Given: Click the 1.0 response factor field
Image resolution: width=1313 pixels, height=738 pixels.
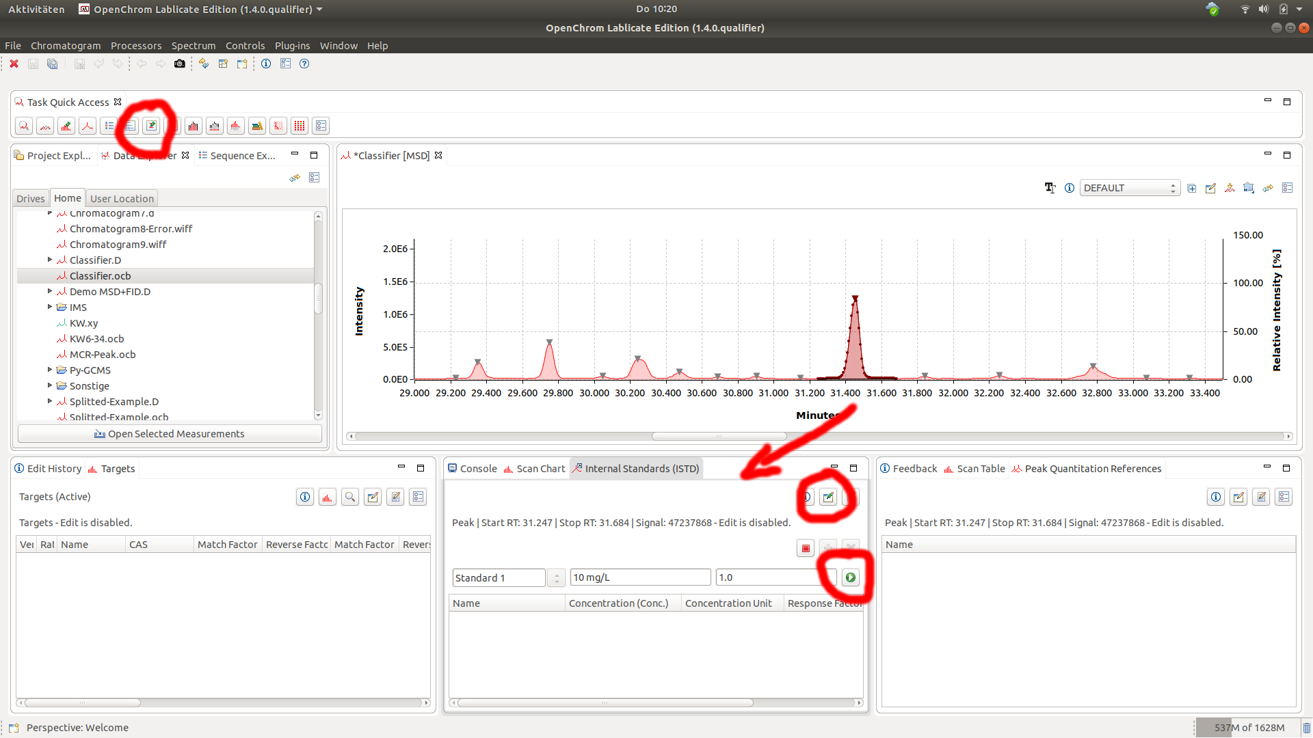Looking at the screenshot, I should click(776, 577).
